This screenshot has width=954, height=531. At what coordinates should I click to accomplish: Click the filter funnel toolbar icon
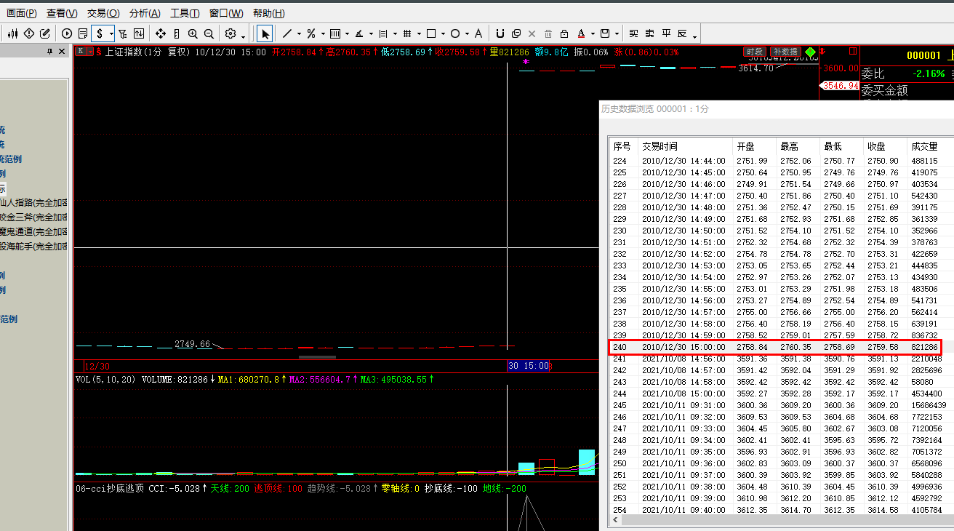[x=122, y=33]
